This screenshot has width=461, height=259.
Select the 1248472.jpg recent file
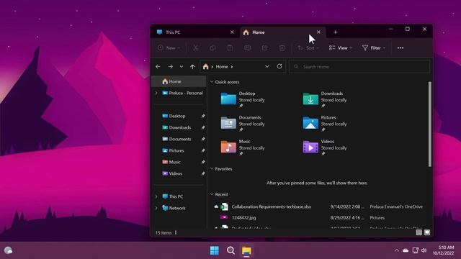319,217
